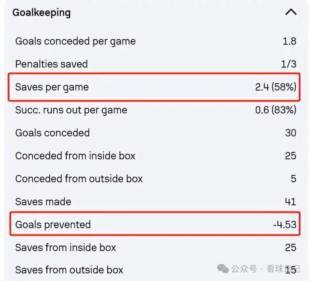The height and width of the screenshot is (281, 310).
Task: Click the Goalkeeping section heading
Action: [42, 13]
